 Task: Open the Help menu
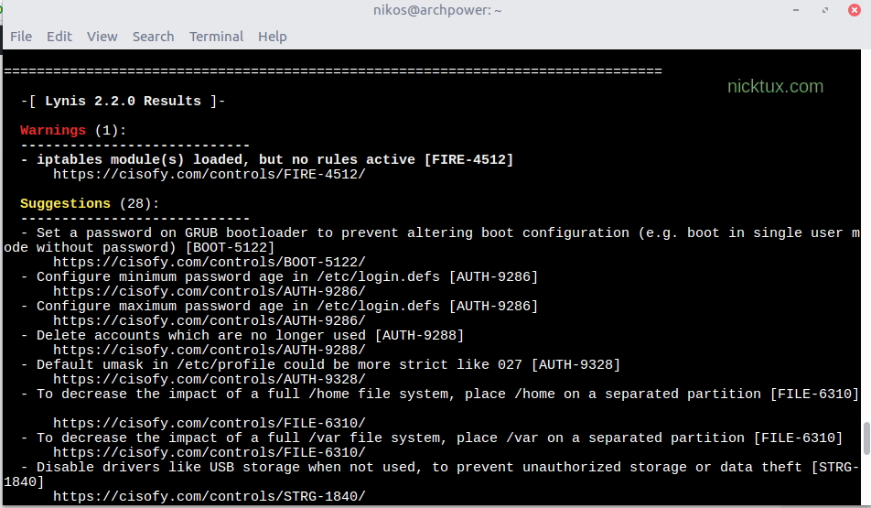272,37
